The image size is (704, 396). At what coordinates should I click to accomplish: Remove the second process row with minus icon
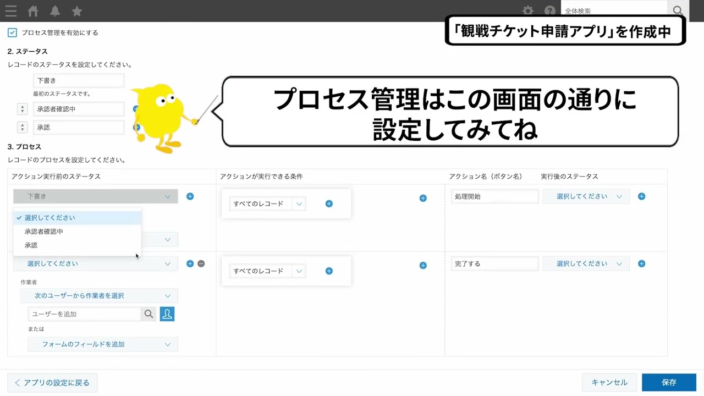[x=201, y=263]
